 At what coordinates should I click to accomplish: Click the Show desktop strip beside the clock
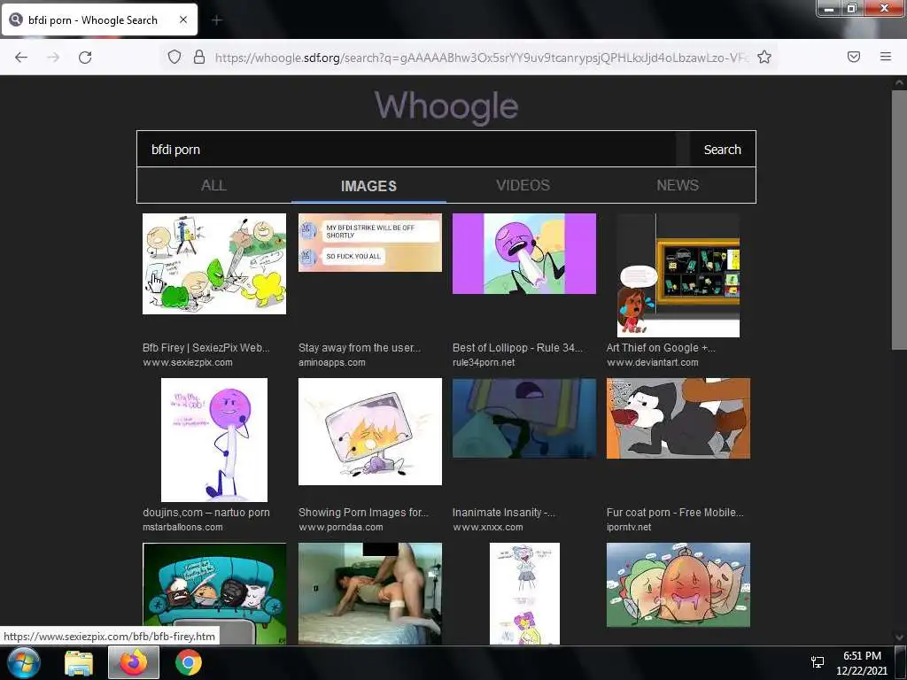click(901, 662)
